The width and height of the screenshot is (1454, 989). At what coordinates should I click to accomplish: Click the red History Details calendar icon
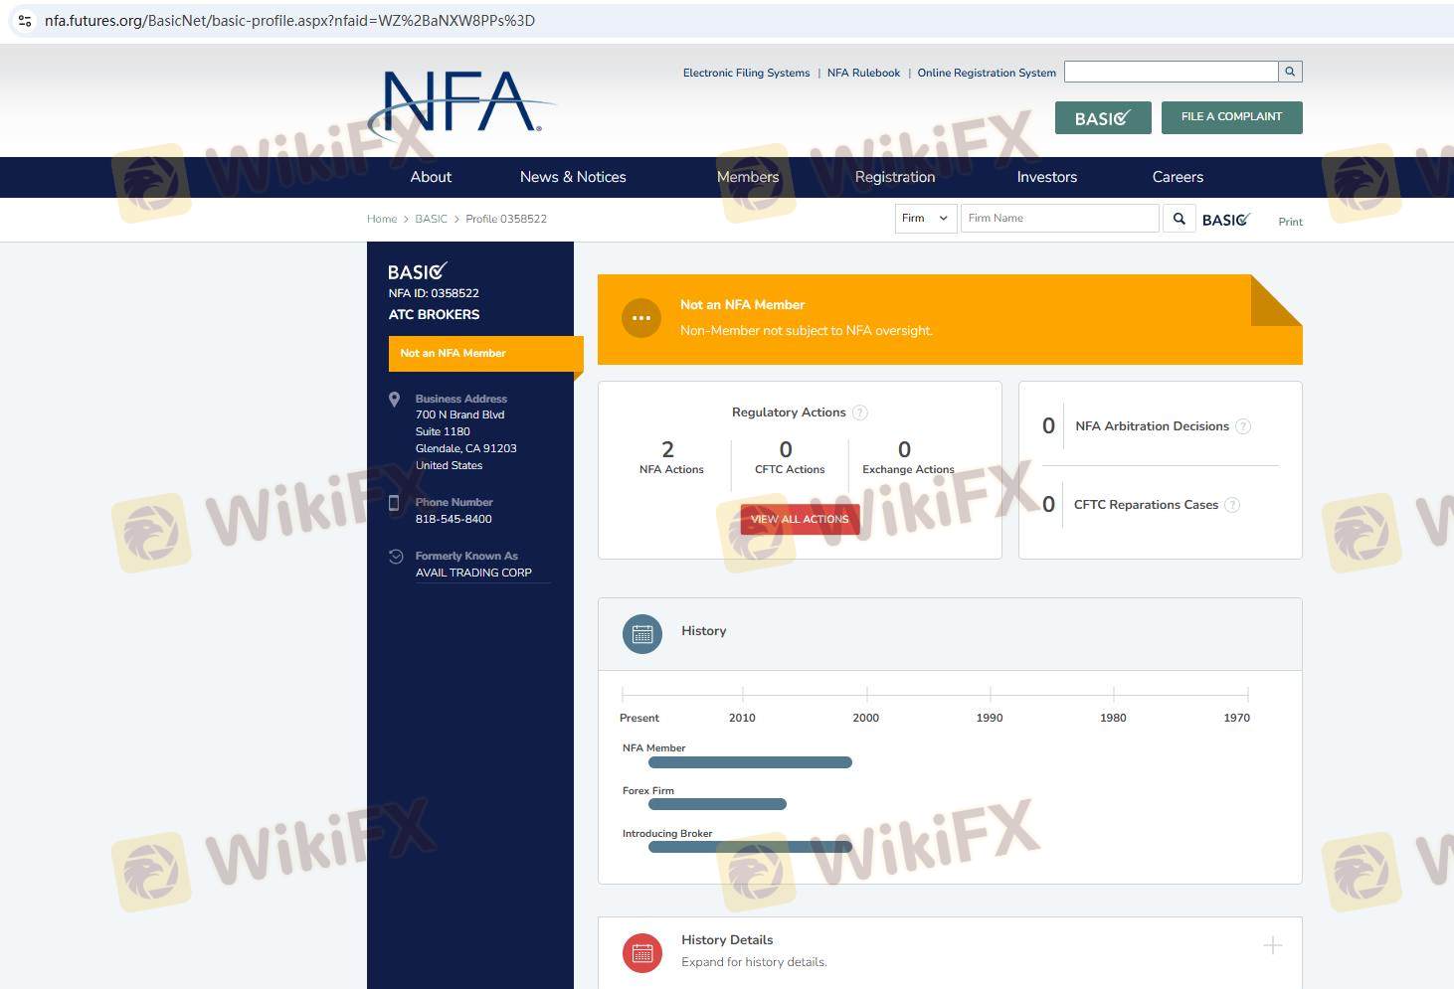click(x=642, y=952)
